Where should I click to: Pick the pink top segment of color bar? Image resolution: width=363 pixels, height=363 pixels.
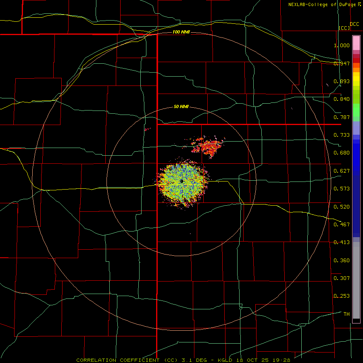tap(356, 43)
